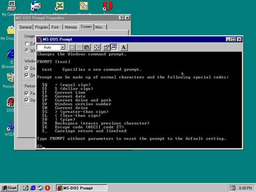This screenshot has width=256, height=192.
Task: Click the "$E Escape code" console line
Action: pyautogui.click(x=83, y=127)
